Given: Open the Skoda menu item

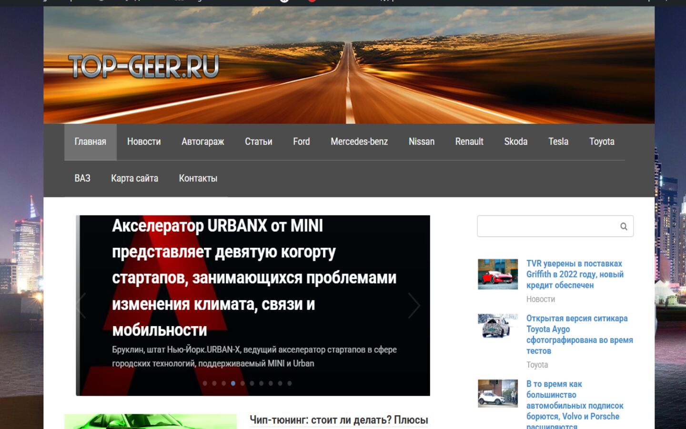Looking at the screenshot, I should coord(516,142).
